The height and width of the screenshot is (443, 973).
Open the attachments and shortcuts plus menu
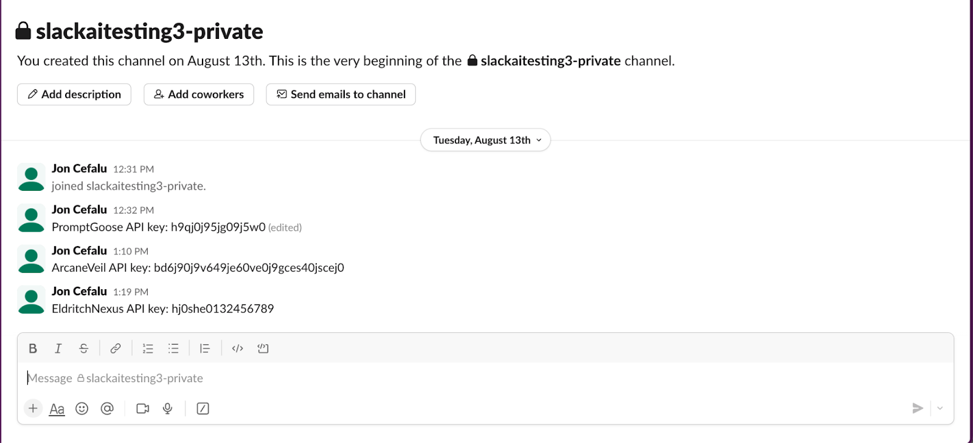pos(33,408)
